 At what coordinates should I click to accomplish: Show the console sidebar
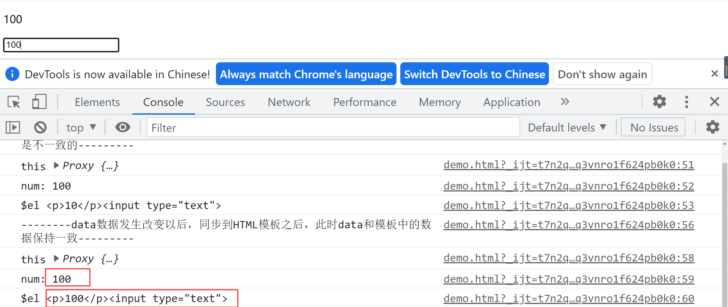13,127
